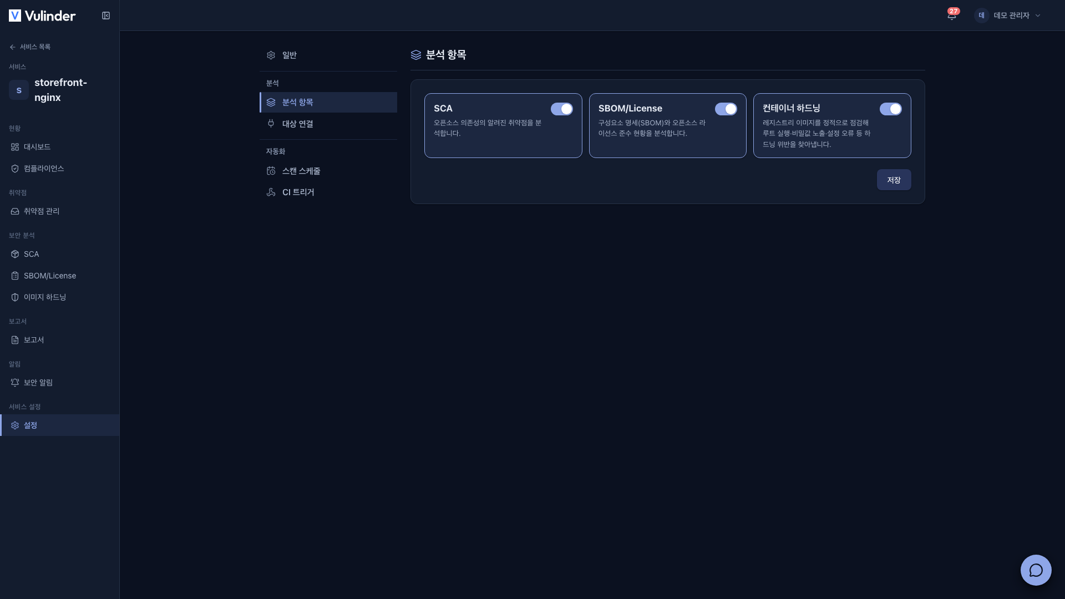The width and height of the screenshot is (1065, 599).
Task: Click the security alert bell icon
Action: click(x=15, y=383)
